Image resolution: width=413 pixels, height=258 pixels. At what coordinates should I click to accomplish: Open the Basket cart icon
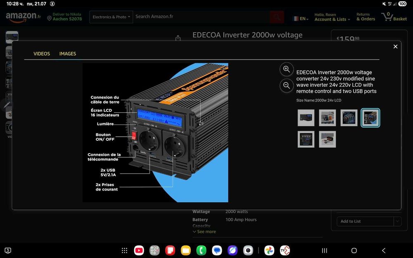click(394, 17)
